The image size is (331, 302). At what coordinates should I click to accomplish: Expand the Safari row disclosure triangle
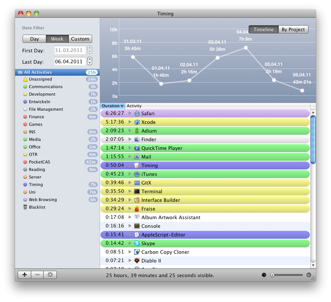[x=130, y=113]
